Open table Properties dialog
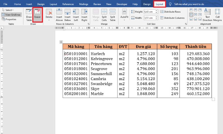This screenshot has height=134, width=223. 9,19
